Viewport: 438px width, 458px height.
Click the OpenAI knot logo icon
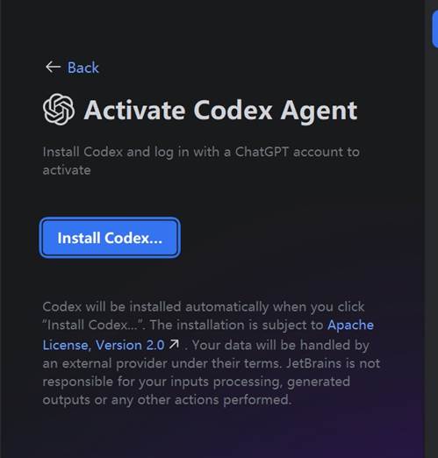(x=59, y=110)
